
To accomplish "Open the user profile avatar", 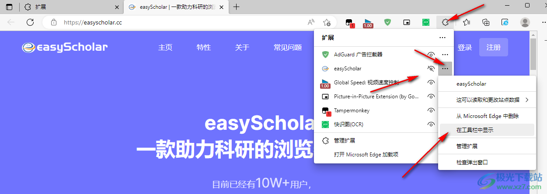I will point(525,22).
